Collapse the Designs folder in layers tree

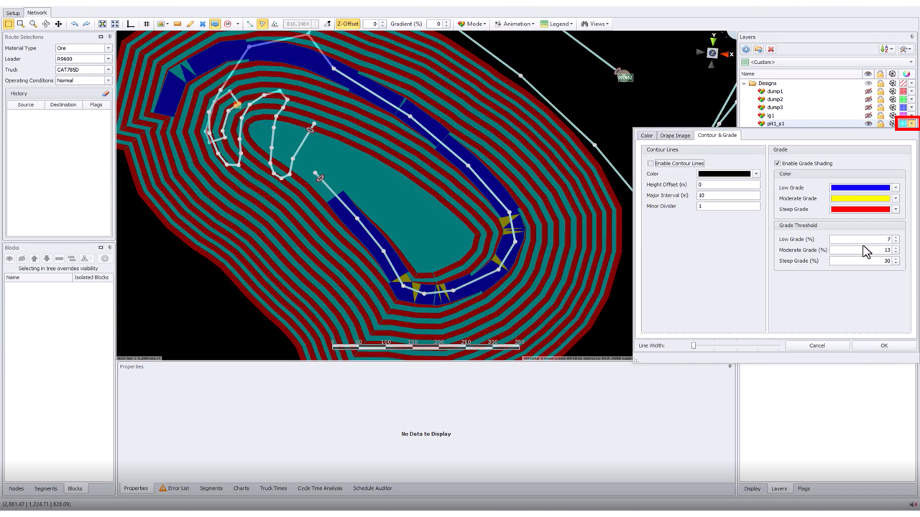coord(744,83)
